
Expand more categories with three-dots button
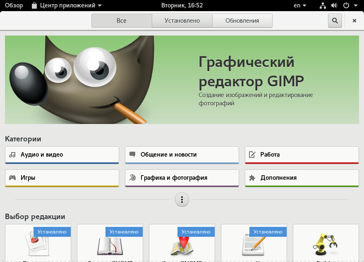coord(182,200)
